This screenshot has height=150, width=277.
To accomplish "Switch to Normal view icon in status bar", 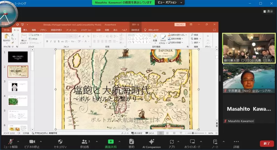I will (161, 133).
